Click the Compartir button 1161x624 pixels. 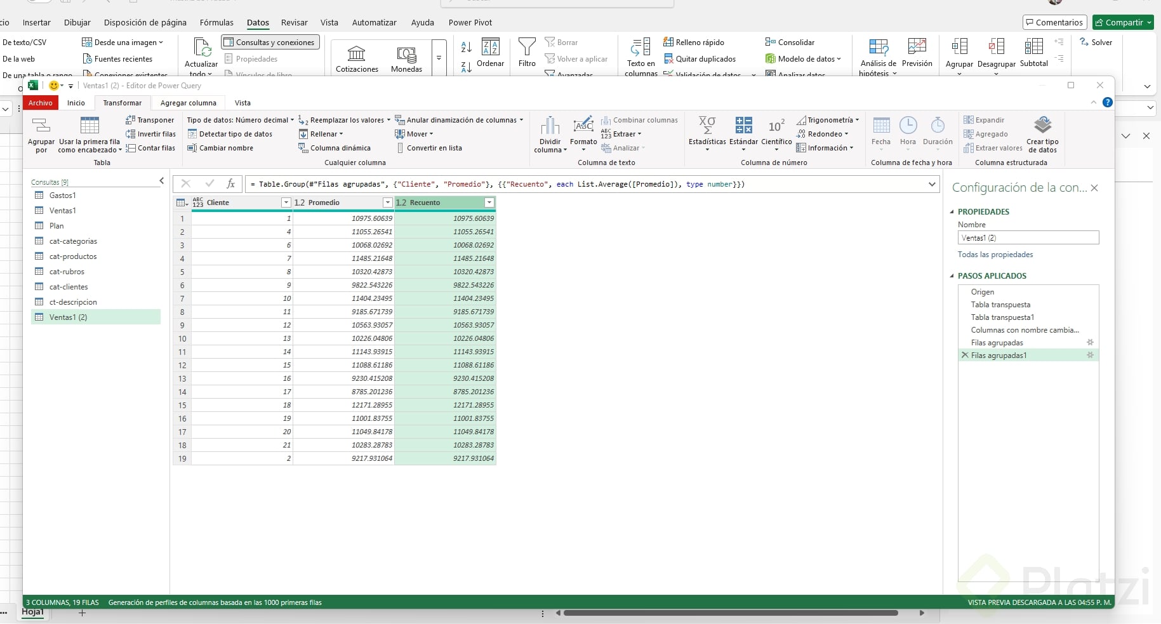1123,22
